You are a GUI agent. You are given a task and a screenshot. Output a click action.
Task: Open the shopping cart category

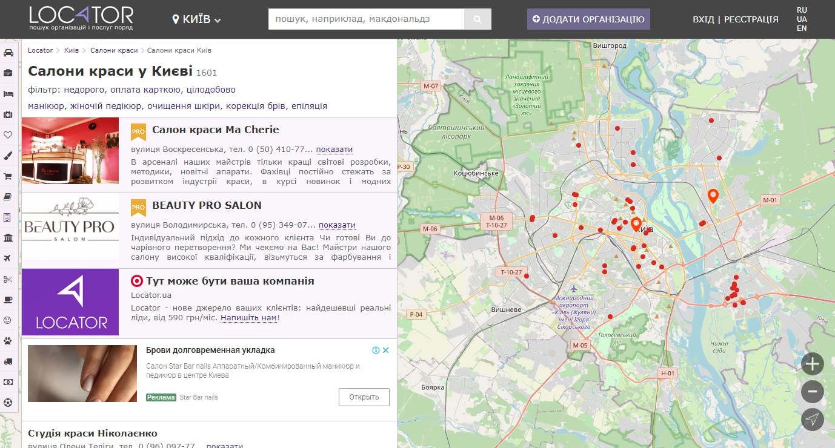pyautogui.click(x=8, y=176)
